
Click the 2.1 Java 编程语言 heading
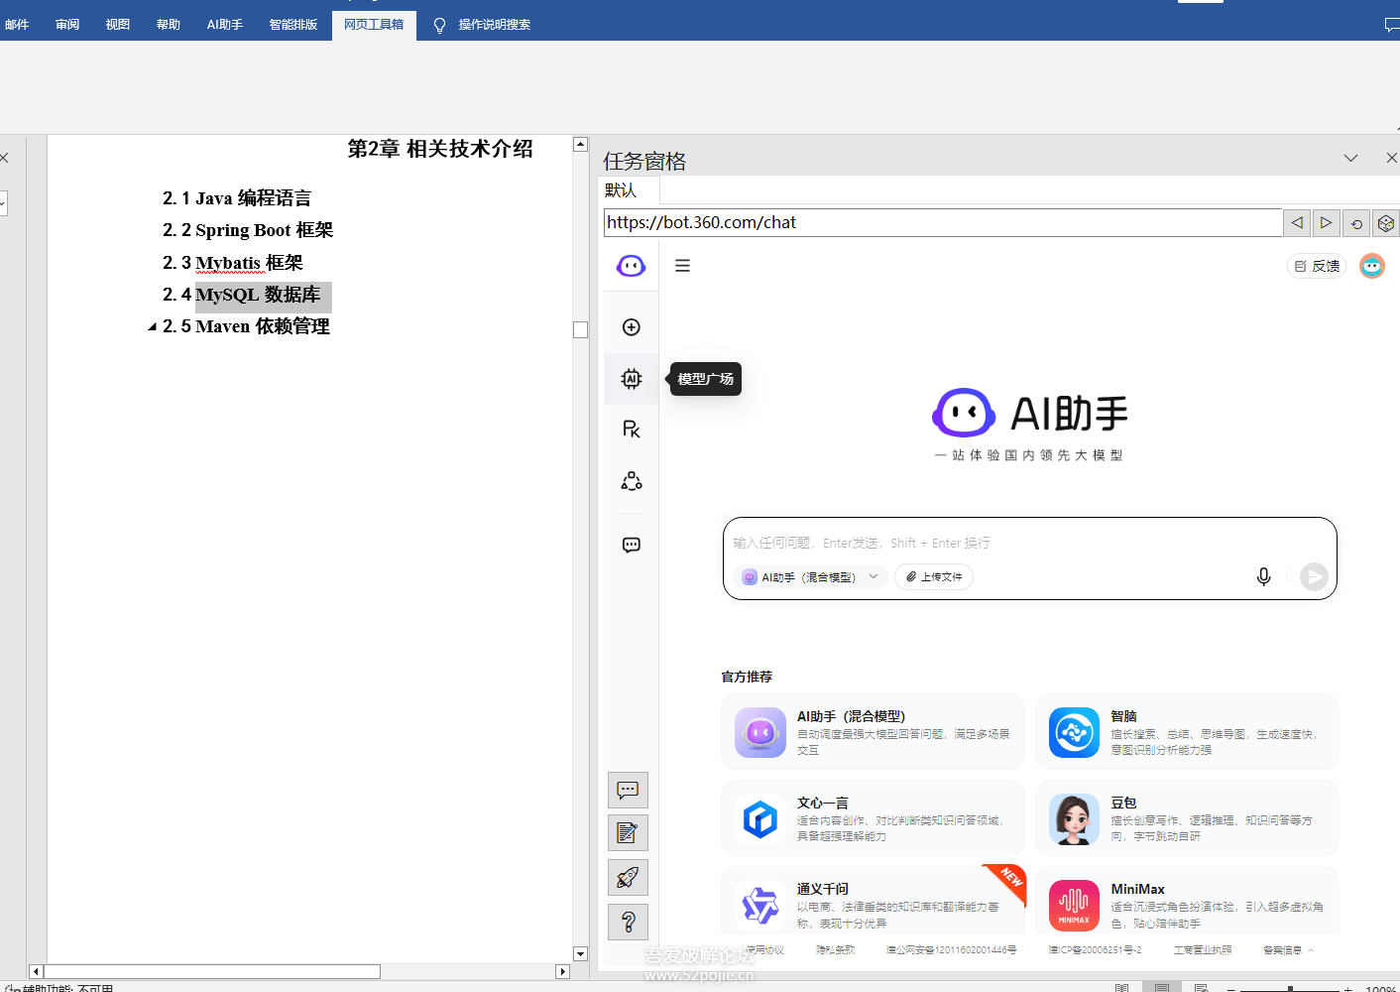(x=237, y=198)
